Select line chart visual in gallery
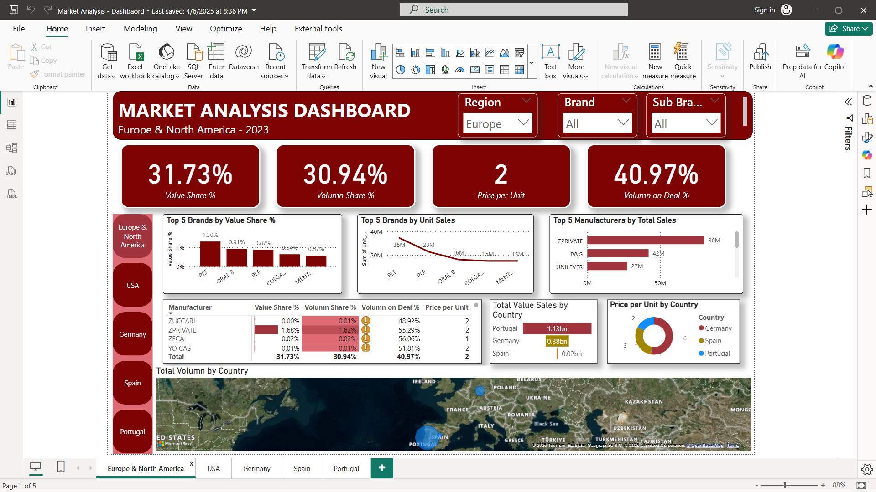Screen dimensions: 876x492 pos(490,53)
